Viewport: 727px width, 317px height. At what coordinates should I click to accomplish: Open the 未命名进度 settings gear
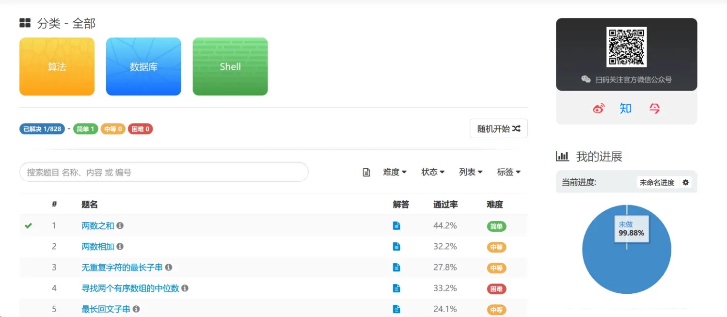(685, 182)
